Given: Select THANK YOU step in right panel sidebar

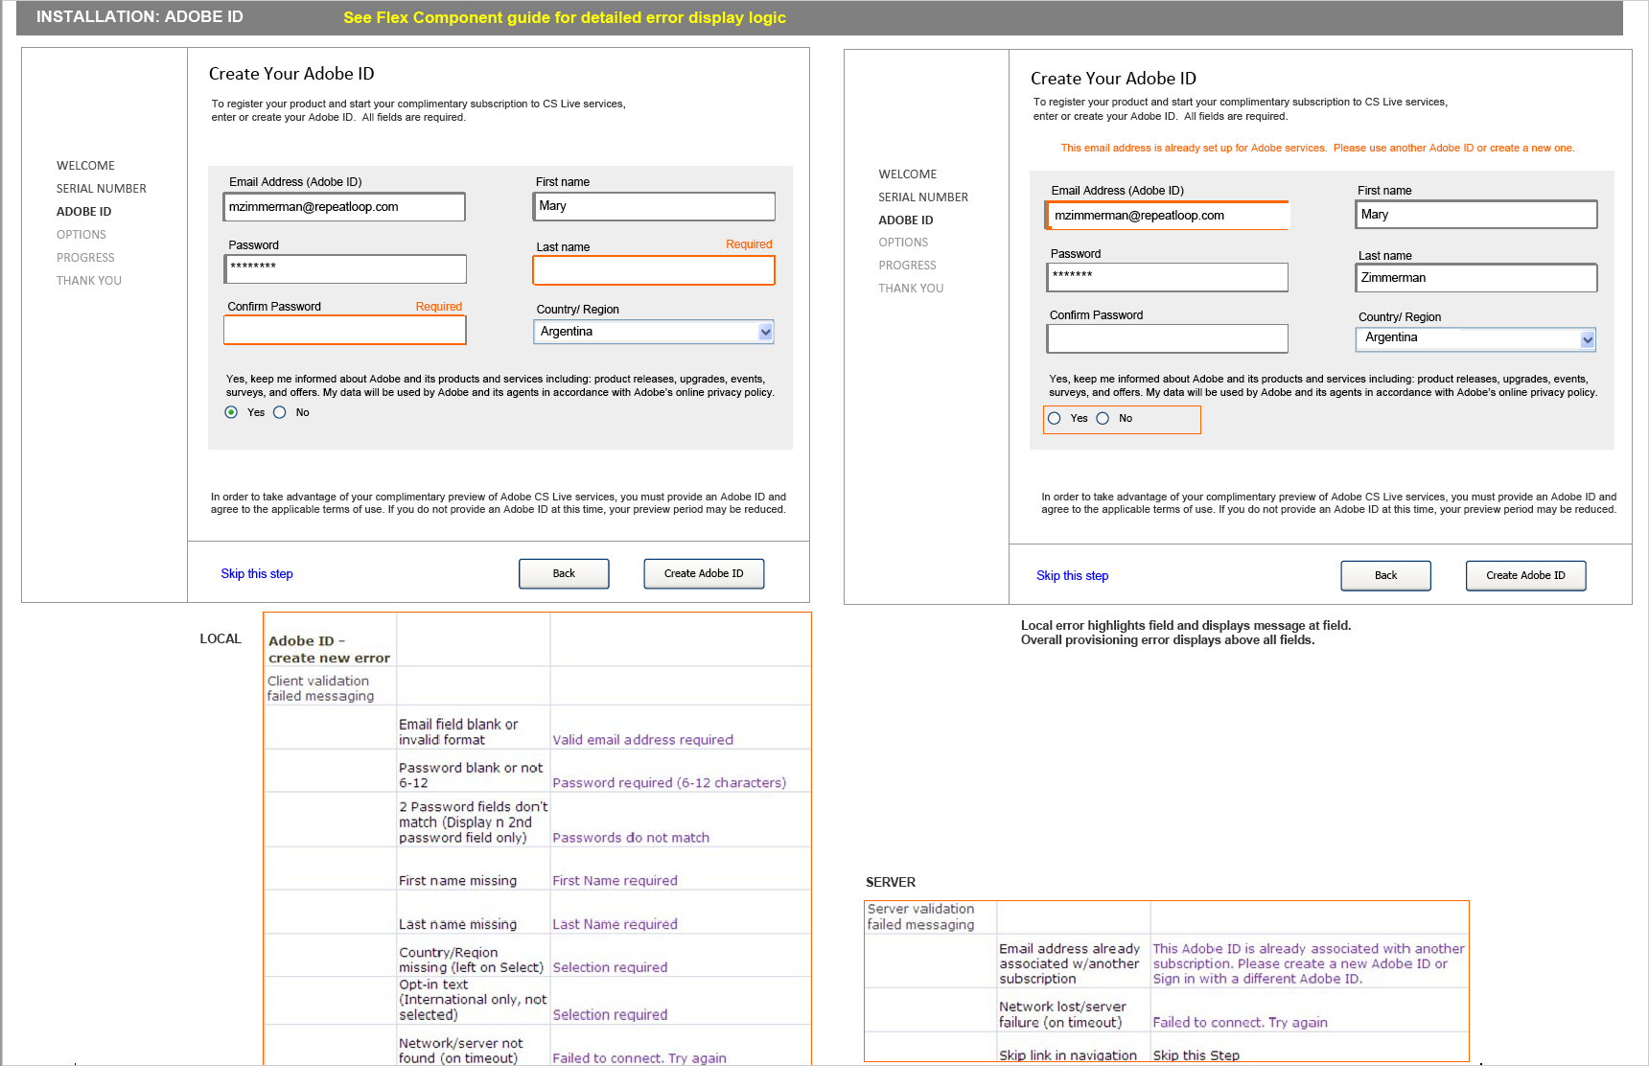Looking at the screenshot, I should click(911, 289).
